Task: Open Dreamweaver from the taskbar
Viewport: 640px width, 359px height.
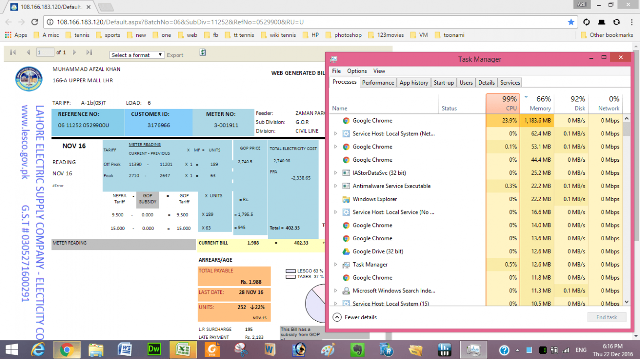Action: point(154,350)
